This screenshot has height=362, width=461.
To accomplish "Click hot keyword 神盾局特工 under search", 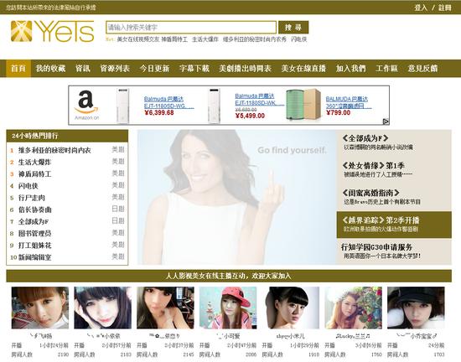I will [x=174, y=39].
